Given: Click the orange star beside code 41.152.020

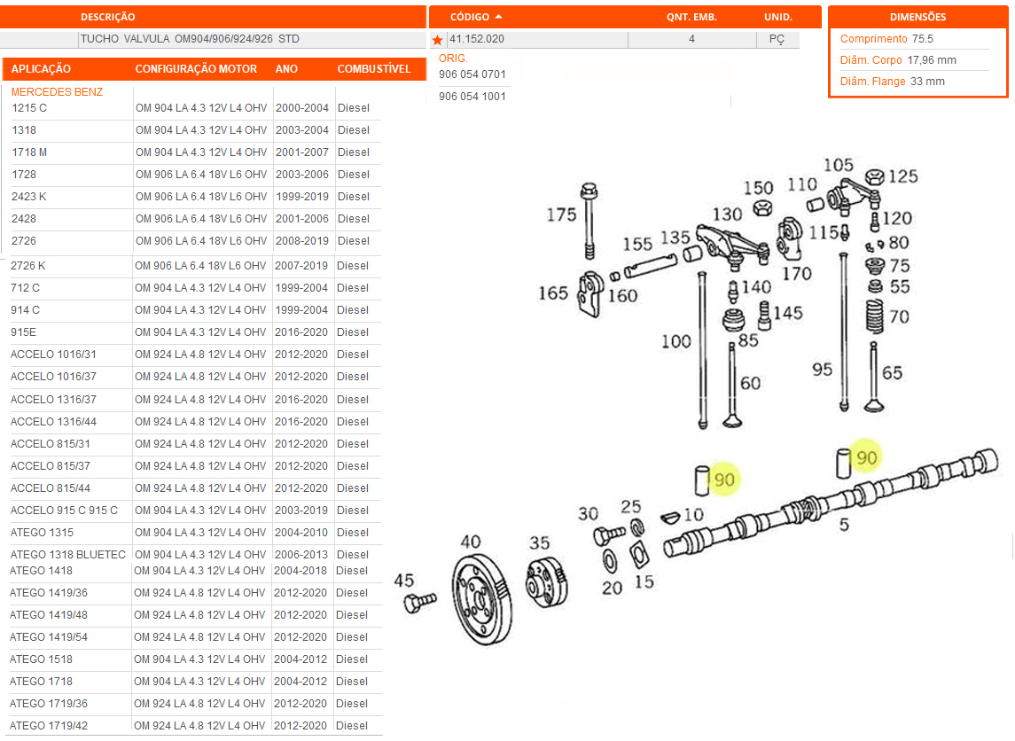Looking at the screenshot, I should pyautogui.click(x=437, y=40).
